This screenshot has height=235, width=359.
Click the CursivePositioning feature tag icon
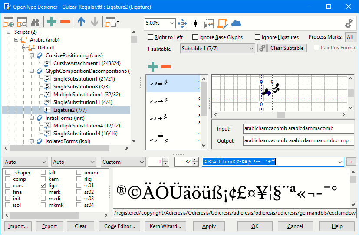click(x=40, y=55)
